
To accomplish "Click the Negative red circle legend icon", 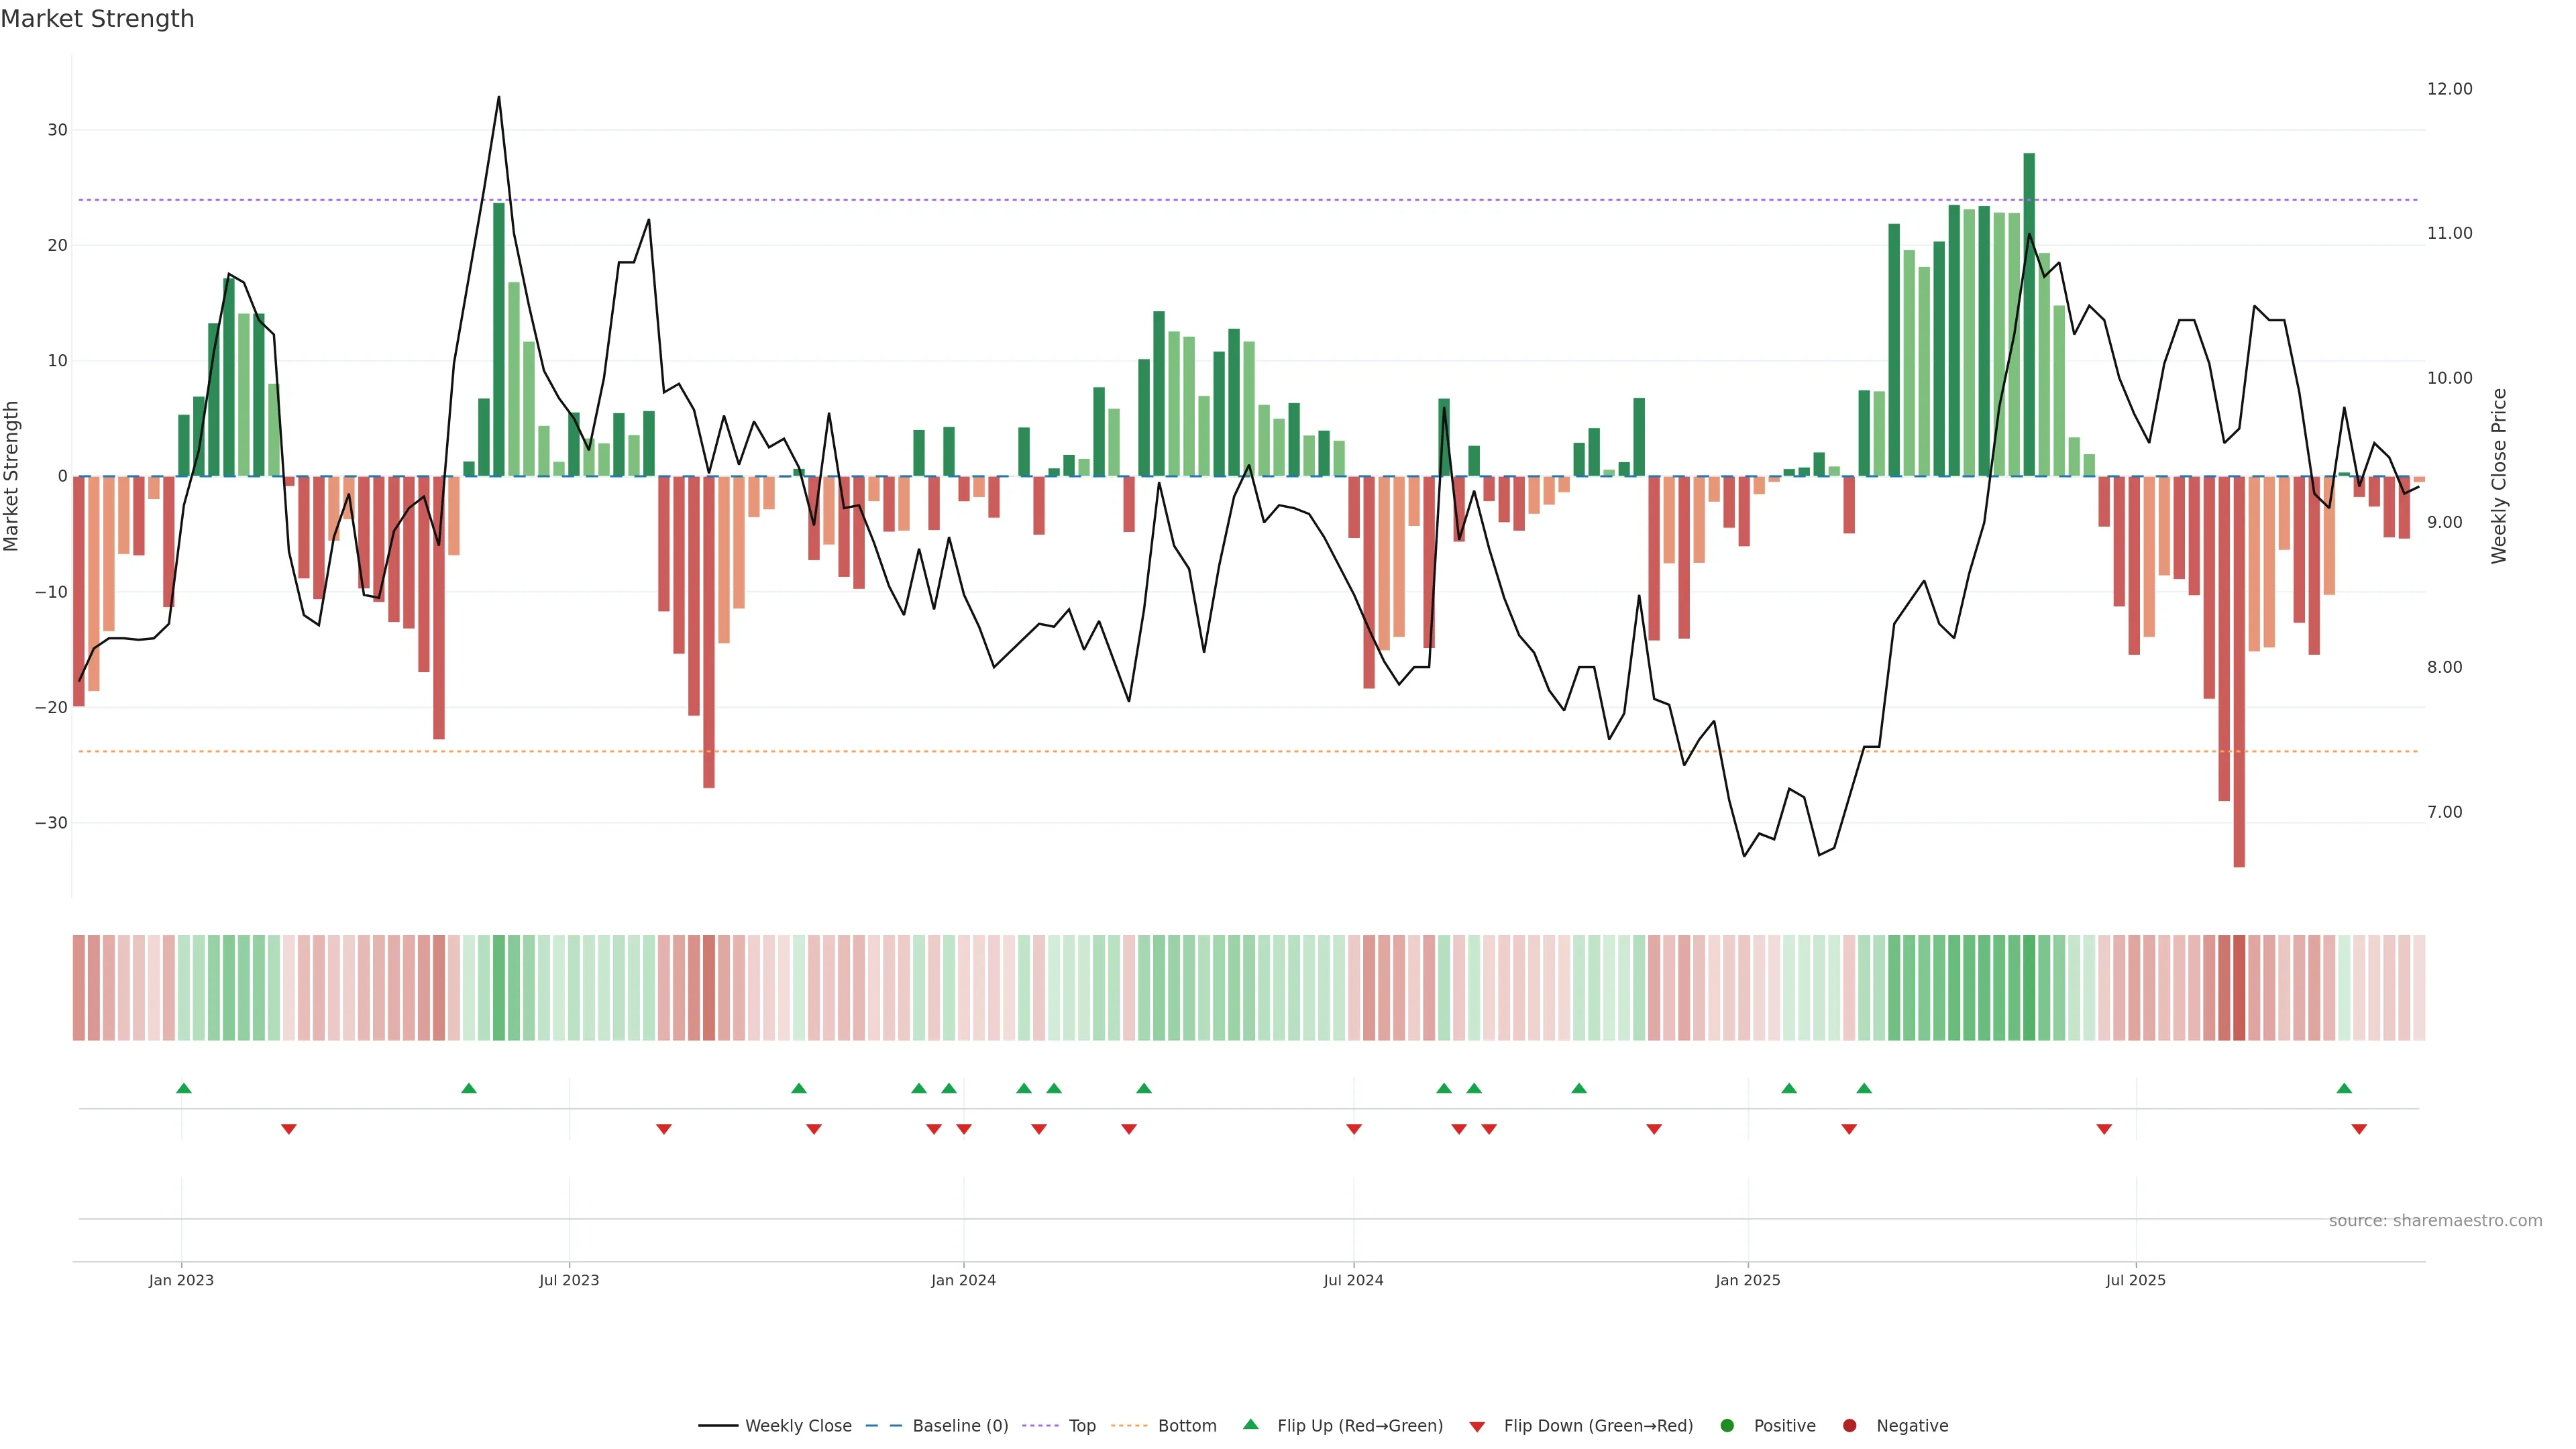I will click(x=1849, y=1425).
